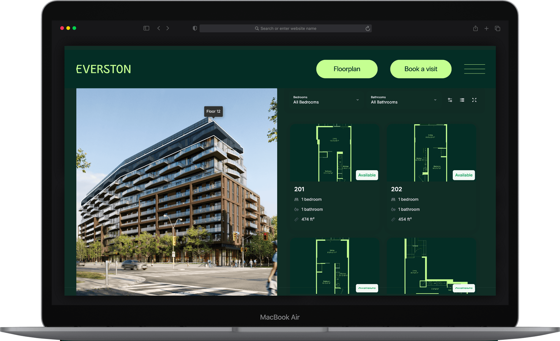Click the ruler icon next to 454 ft²
Viewport: 560px width, 341px height.
[x=393, y=219]
